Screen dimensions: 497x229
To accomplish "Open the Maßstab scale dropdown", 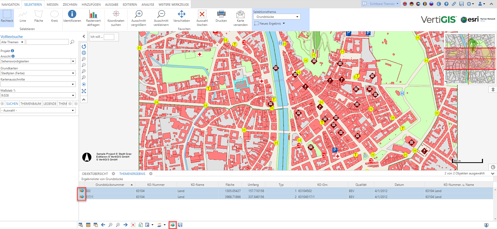I will [x=73, y=95].
